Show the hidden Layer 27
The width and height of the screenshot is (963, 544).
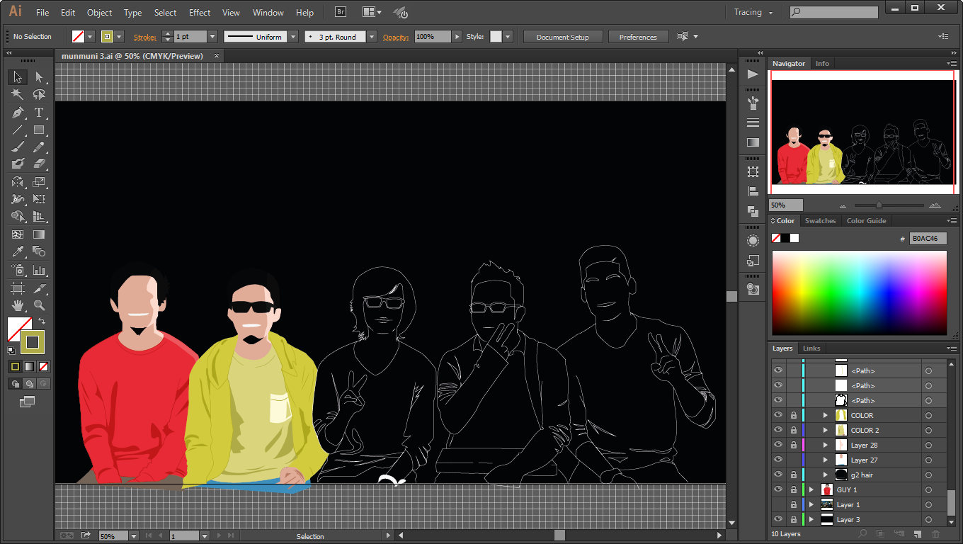click(778, 460)
